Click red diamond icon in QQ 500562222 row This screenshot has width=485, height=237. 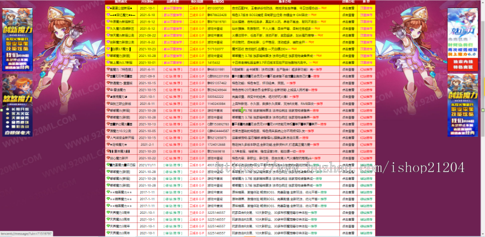[x=108, y=97]
